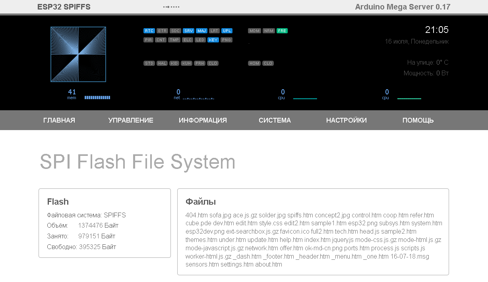488x282 pixels.
Task: Toggle the KEY indicator
Action: coord(213,40)
